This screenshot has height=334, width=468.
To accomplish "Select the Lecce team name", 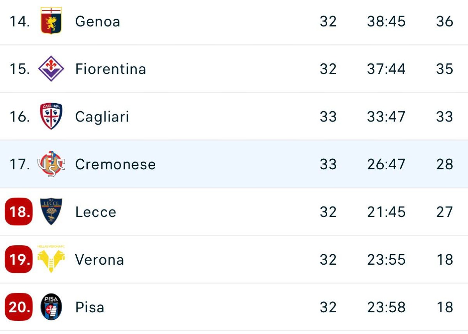I will pyautogui.click(x=96, y=212).
